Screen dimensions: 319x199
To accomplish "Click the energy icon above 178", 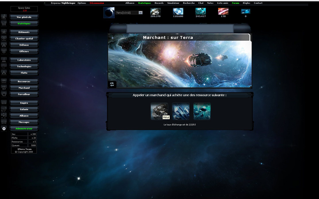I will pyautogui.click(x=223, y=11).
